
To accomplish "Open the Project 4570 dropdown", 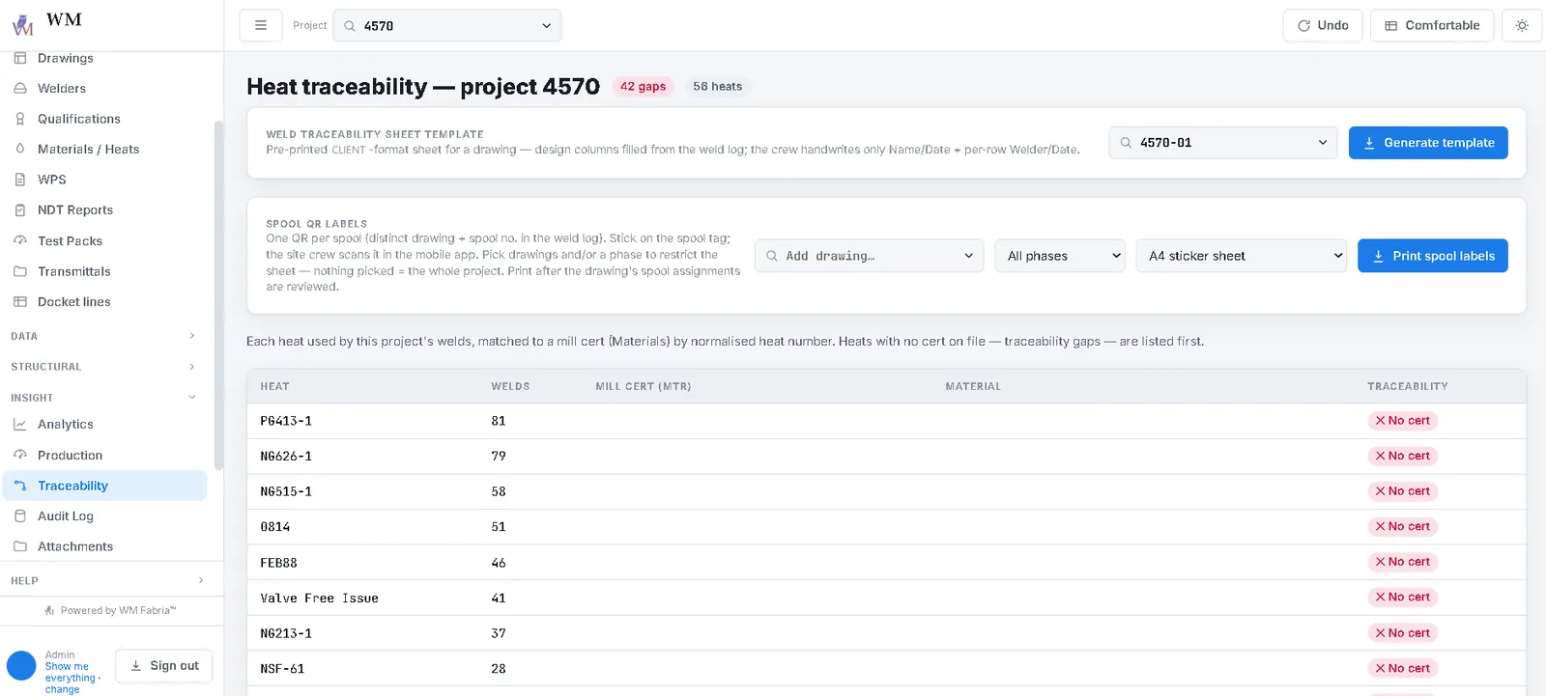I will coord(447,25).
